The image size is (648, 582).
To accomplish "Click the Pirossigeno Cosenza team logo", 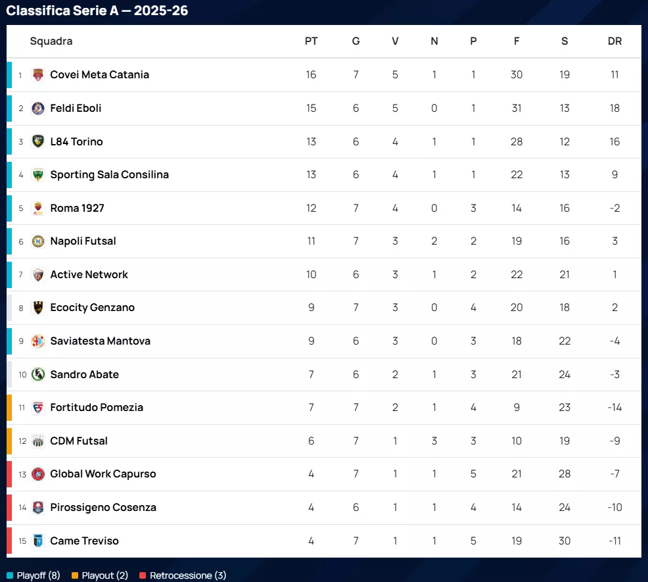I will (x=38, y=508).
